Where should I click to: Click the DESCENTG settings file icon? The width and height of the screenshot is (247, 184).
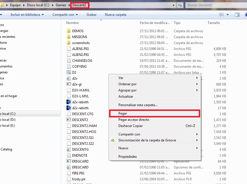69,150
